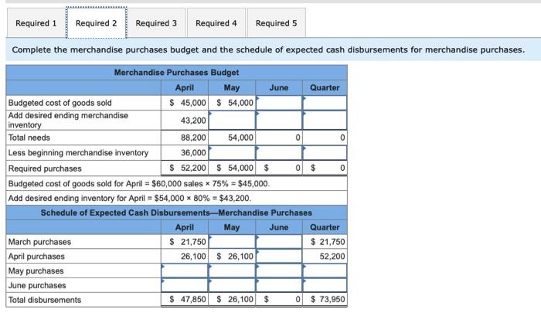Click the Total disbursements row label
Screen dimensions: 541x313
[45, 300]
